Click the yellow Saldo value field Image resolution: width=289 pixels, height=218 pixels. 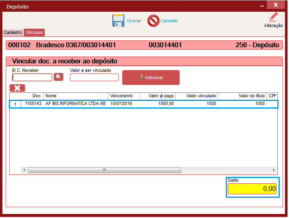coord(252,189)
